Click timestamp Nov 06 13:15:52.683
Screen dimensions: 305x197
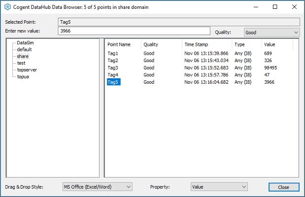tap(206, 67)
